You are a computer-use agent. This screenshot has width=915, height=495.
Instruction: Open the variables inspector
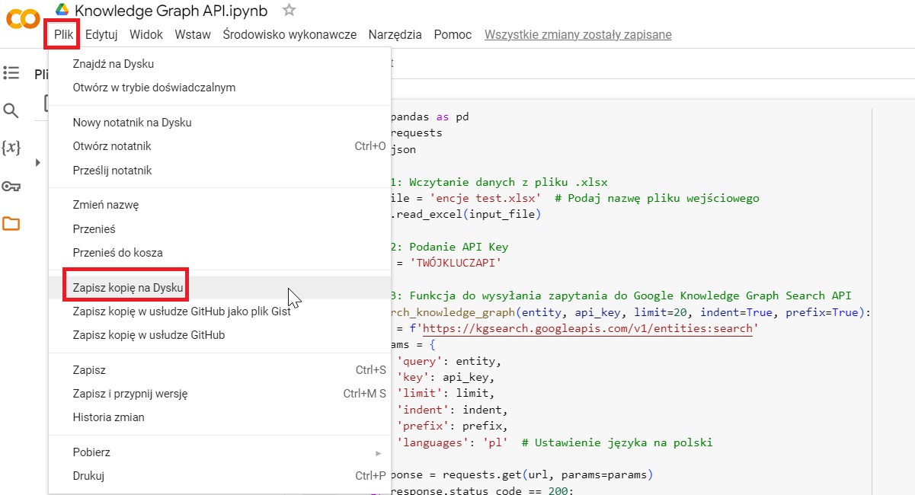coord(11,149)
